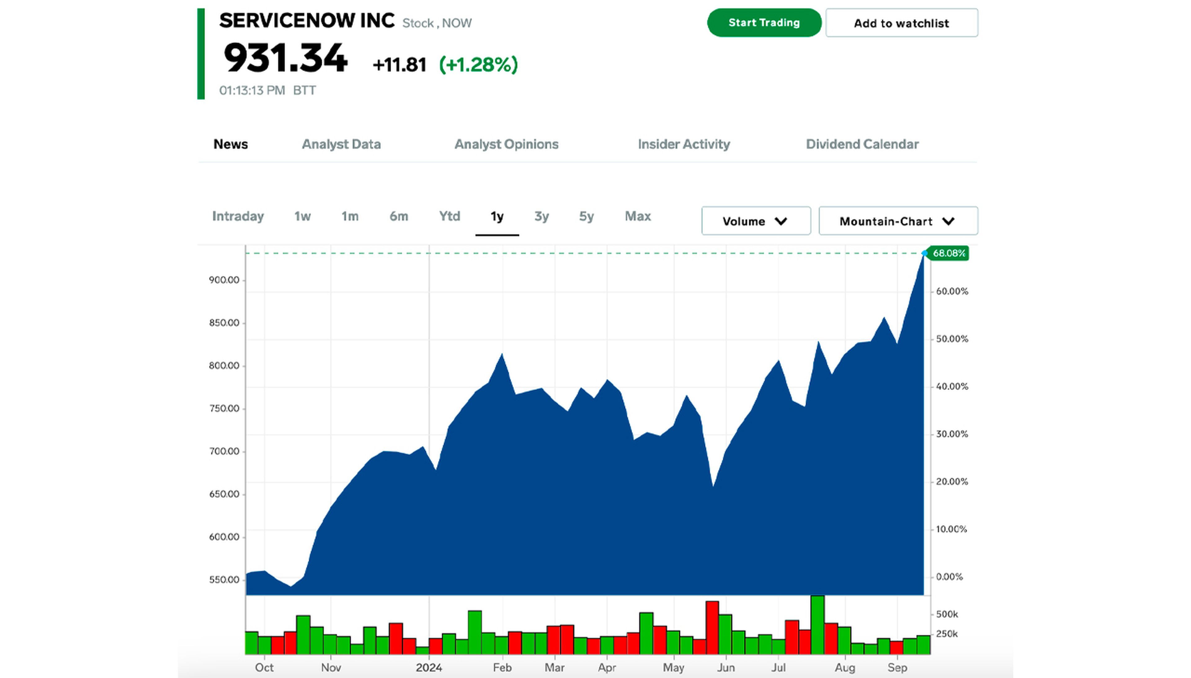The image size is (1191, 678).
Task: Click the current price dot on chart
Action: point(925,253)
